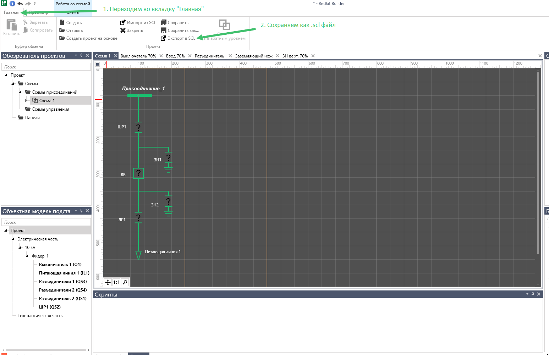Close the Ввод 70% tab
This screenshot has width=549, height=355.
pyautogui.click(x=190, y=56)
